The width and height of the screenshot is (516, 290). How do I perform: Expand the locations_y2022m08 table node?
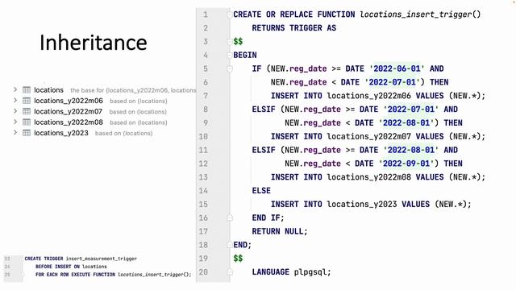(x=15, y=122)
